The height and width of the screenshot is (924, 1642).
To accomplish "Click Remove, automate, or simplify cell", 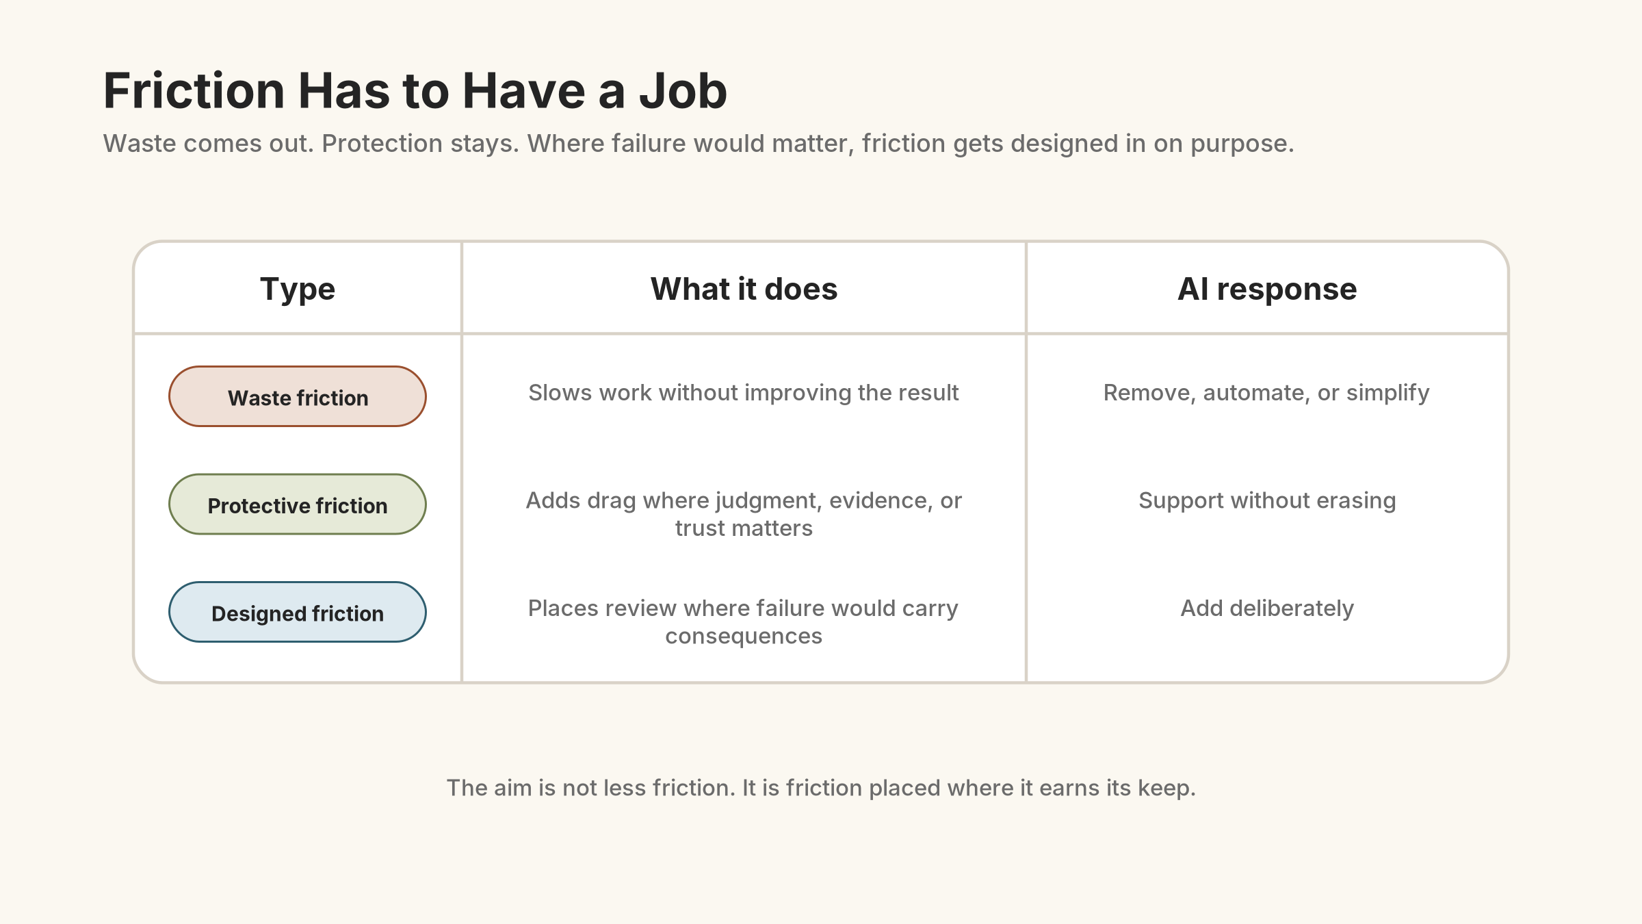I will (x=1267, y=393).
